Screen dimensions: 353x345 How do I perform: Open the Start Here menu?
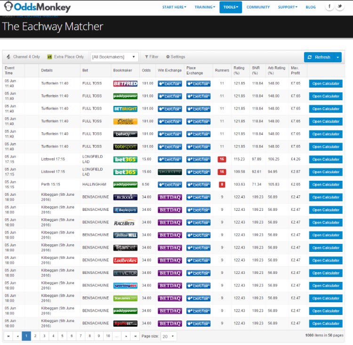pyautogui.click(x=174, y=7)
